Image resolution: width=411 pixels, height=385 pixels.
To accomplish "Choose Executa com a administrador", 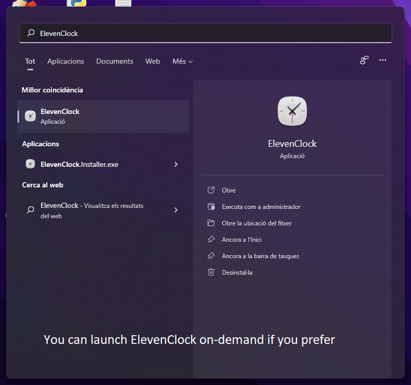I will point(261,206).
